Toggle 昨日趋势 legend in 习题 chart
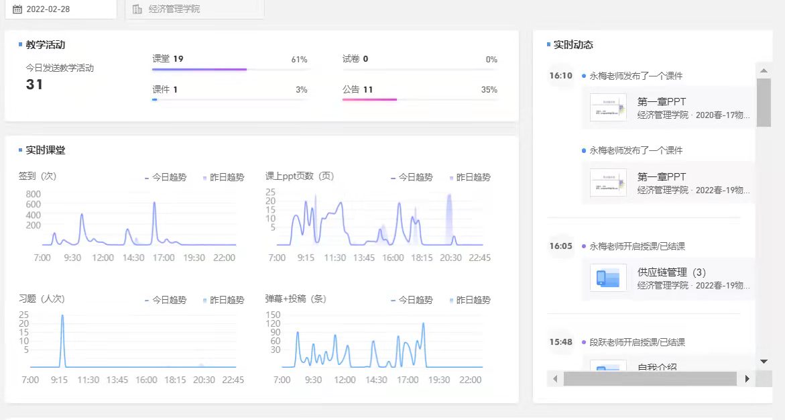The image size is (785, 420). point(223,301)
